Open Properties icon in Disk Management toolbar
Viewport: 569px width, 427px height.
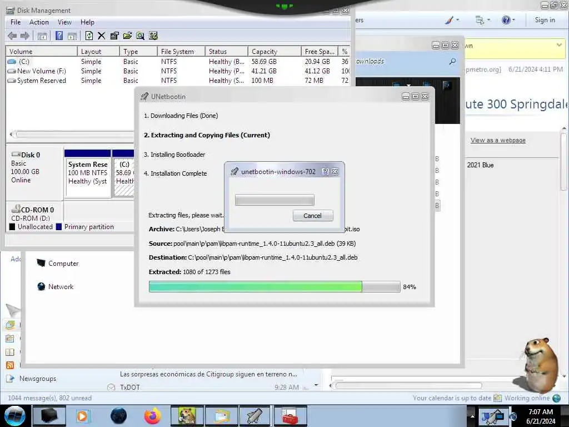point(114,36)
